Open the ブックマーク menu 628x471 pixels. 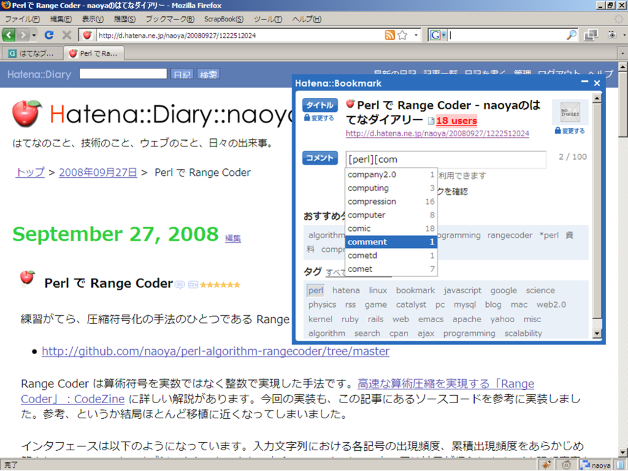[170, 19]
